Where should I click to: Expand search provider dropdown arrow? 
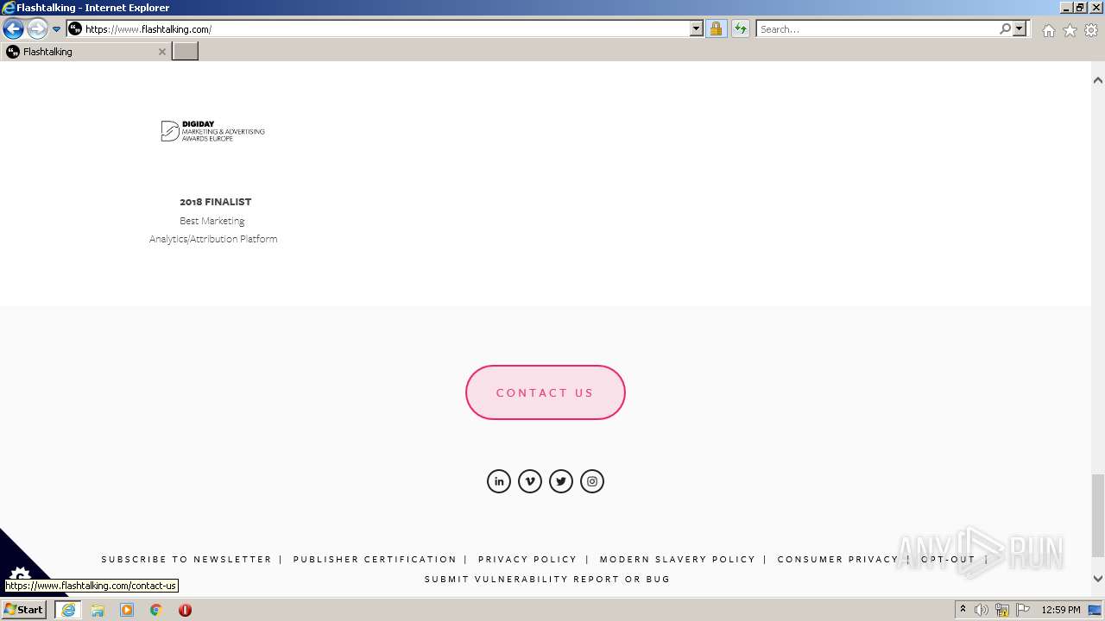coord(1020,29)
